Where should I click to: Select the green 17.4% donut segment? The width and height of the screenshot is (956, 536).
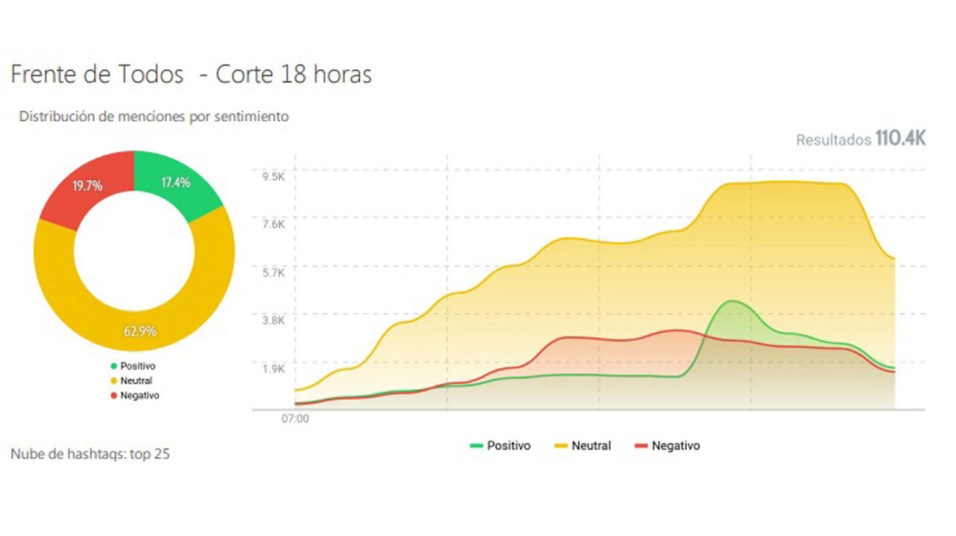click(x=176, y=184)
